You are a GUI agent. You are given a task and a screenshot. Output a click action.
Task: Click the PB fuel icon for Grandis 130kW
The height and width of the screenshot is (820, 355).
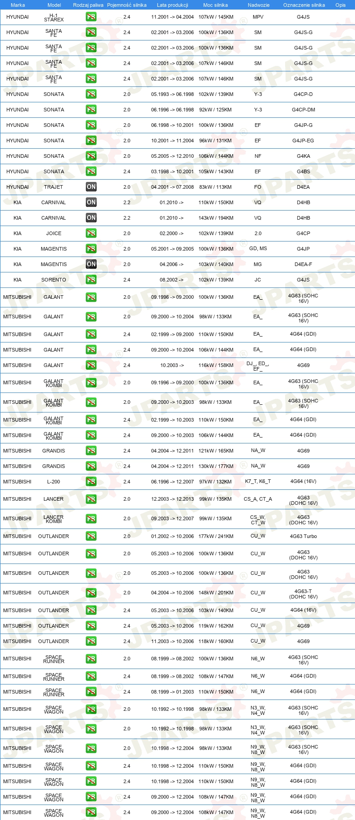[x=91, y=466]
